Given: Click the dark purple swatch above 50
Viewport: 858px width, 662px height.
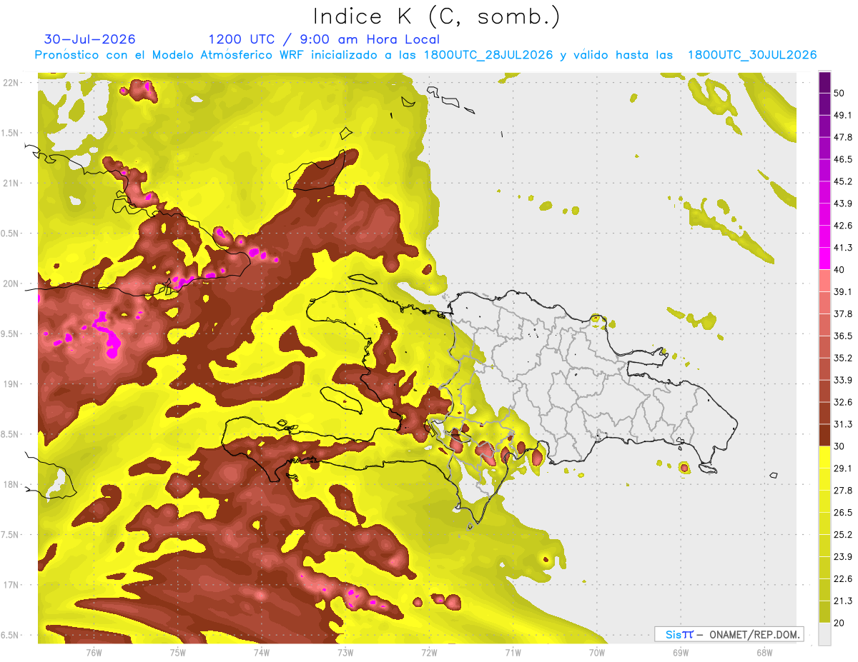Looking at the screenshot, I should pyautogui.click(x=824, y=83).
